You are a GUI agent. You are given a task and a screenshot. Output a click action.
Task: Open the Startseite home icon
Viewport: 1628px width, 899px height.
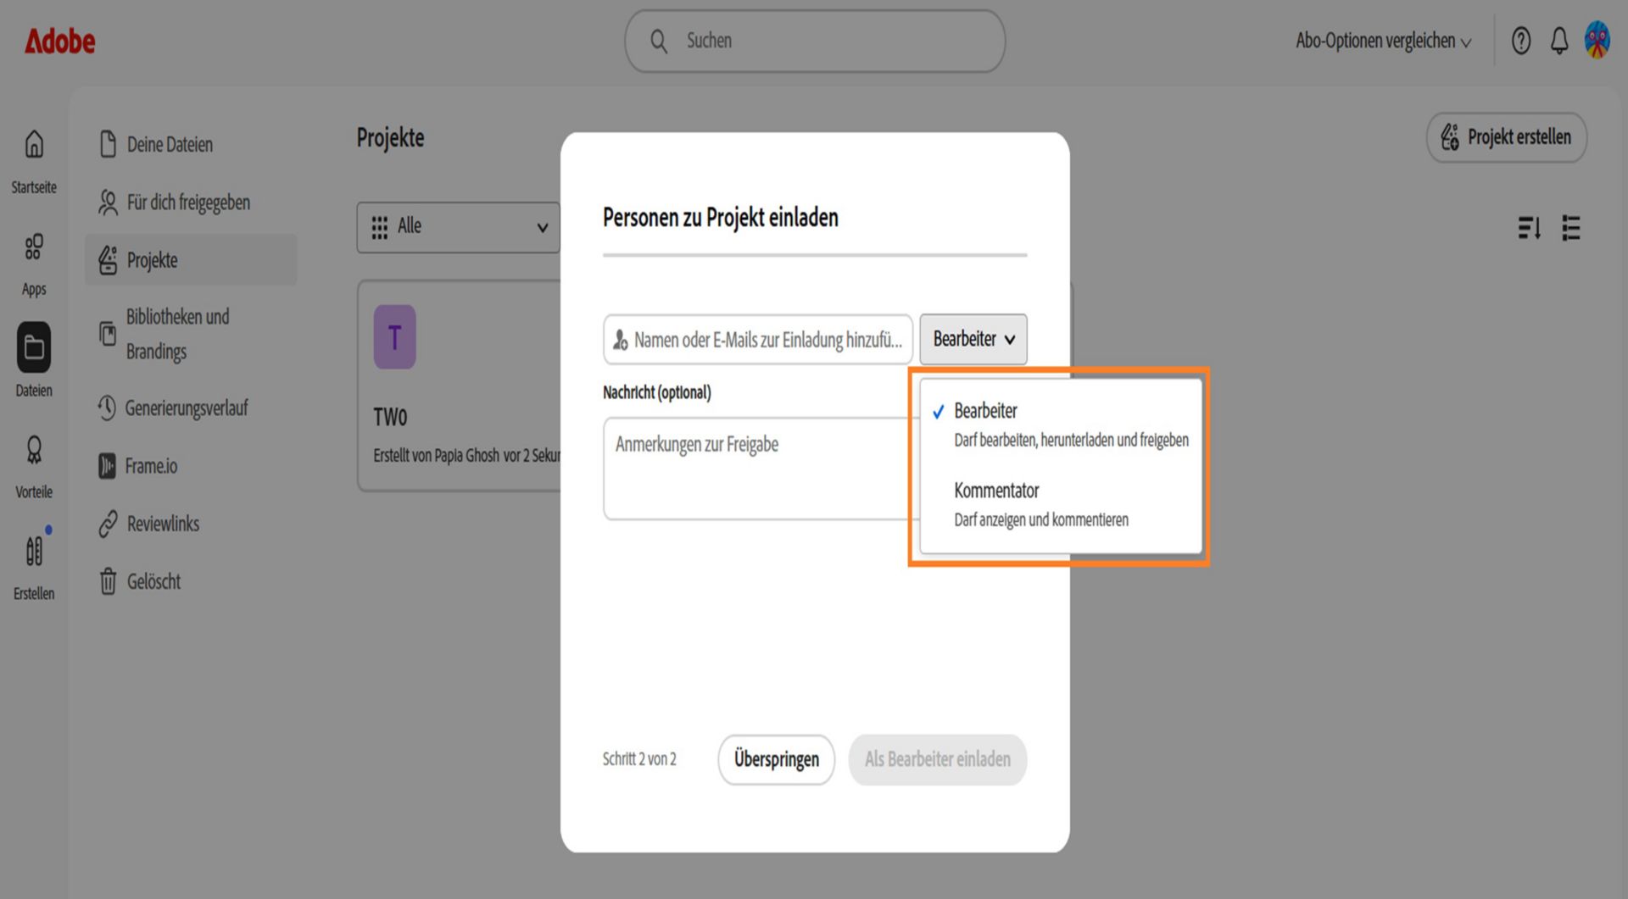click(34, 145)
